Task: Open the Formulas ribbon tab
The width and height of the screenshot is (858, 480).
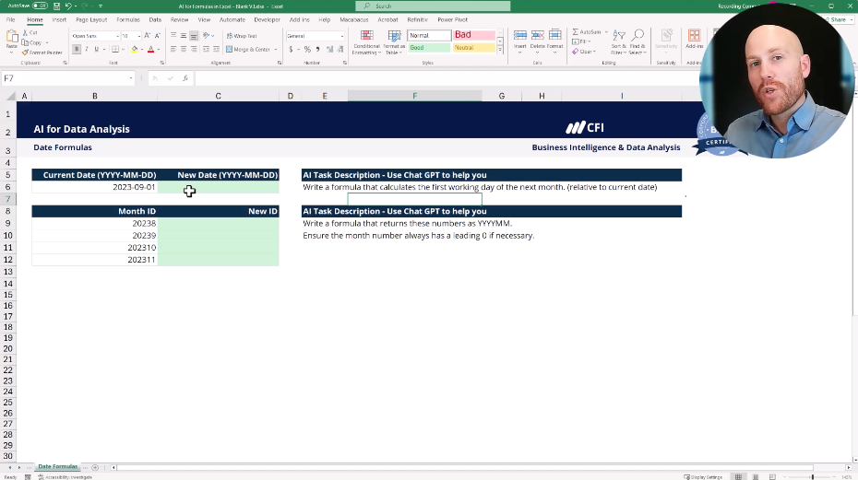Action: [x=127, y=19]
